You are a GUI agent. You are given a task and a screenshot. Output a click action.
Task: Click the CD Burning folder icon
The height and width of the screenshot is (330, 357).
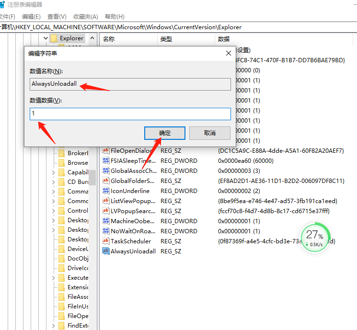tap(61, 182)
